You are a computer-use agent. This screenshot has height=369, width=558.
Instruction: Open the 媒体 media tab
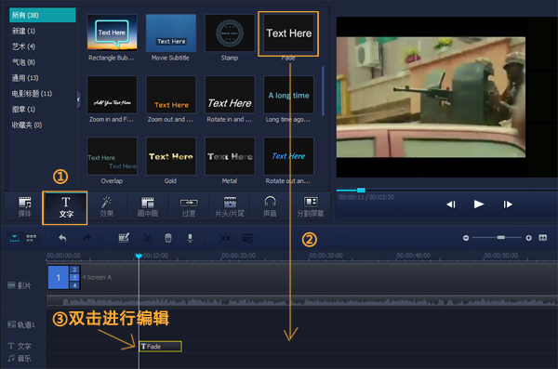[x=24, y=206]
